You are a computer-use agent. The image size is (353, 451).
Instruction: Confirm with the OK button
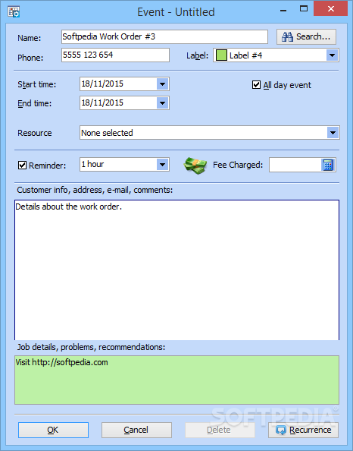pyautogui.click(x=53, y=430)
